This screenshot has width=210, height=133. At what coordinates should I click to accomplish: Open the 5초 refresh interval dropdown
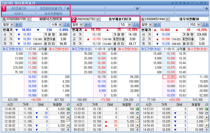pyautogui.click(x=129, y=25)
